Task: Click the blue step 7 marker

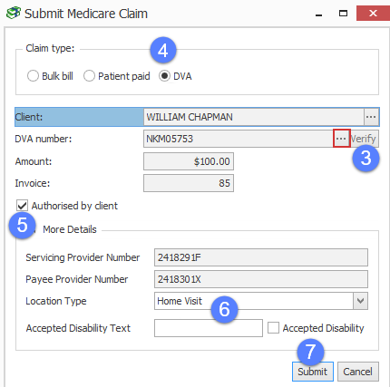Action: coord(310,352)
